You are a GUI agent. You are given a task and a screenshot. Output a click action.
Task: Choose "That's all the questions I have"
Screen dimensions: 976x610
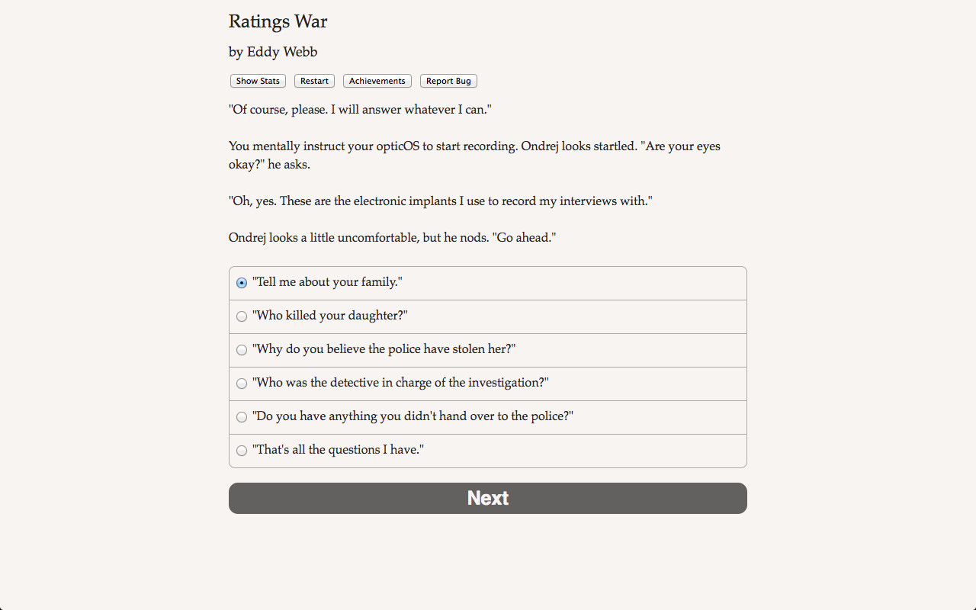point(241,451)
